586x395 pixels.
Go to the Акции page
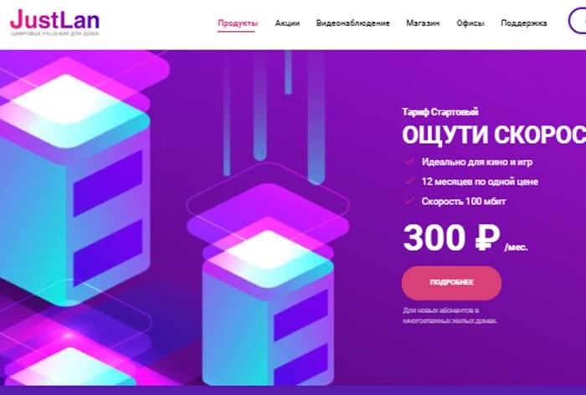click(287, 23)
